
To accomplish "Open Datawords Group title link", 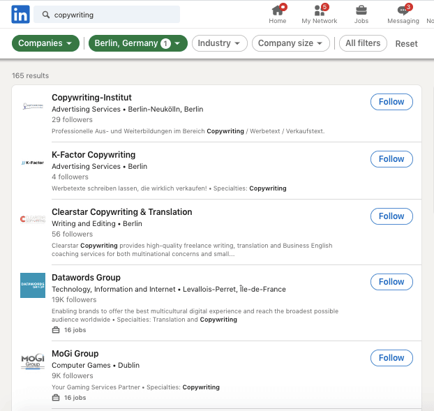I will point(86,277).
